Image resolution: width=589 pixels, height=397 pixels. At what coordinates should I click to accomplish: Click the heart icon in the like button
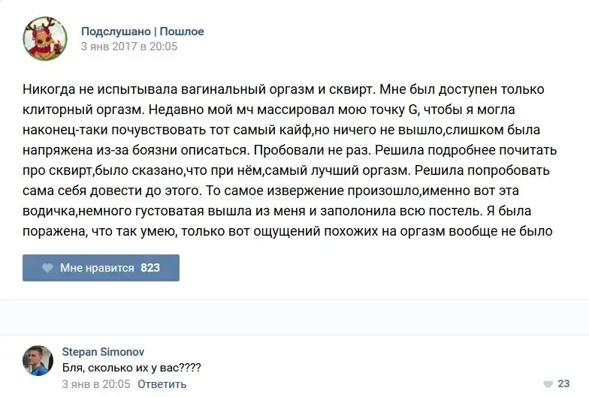click(x=47, y=268)
